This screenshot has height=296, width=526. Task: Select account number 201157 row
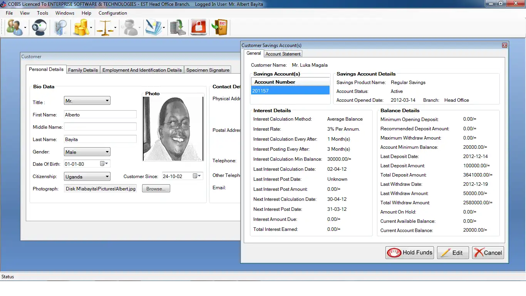pos(290,91)
